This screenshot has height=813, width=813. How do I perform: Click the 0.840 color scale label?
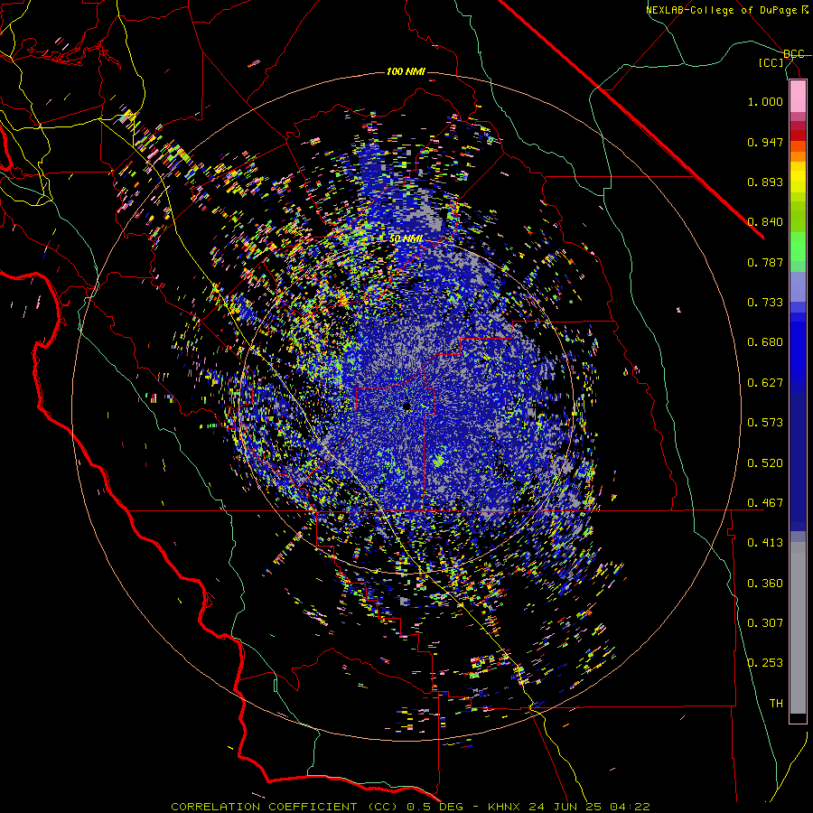coord(765,222)
